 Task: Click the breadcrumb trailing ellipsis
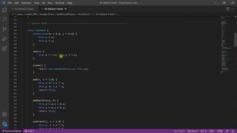click(x=118, y=14)
